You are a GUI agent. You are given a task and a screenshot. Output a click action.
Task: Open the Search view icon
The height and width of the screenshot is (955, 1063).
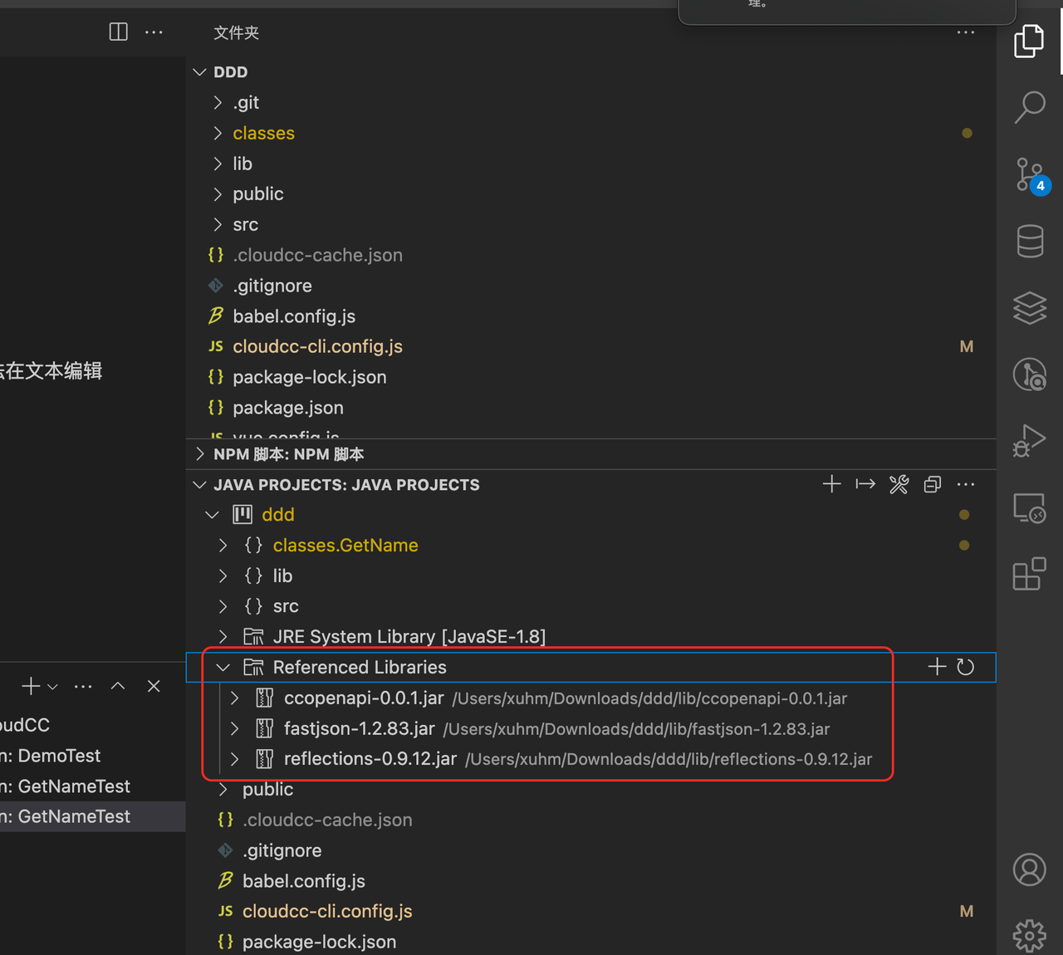[x=1030, y=107]
